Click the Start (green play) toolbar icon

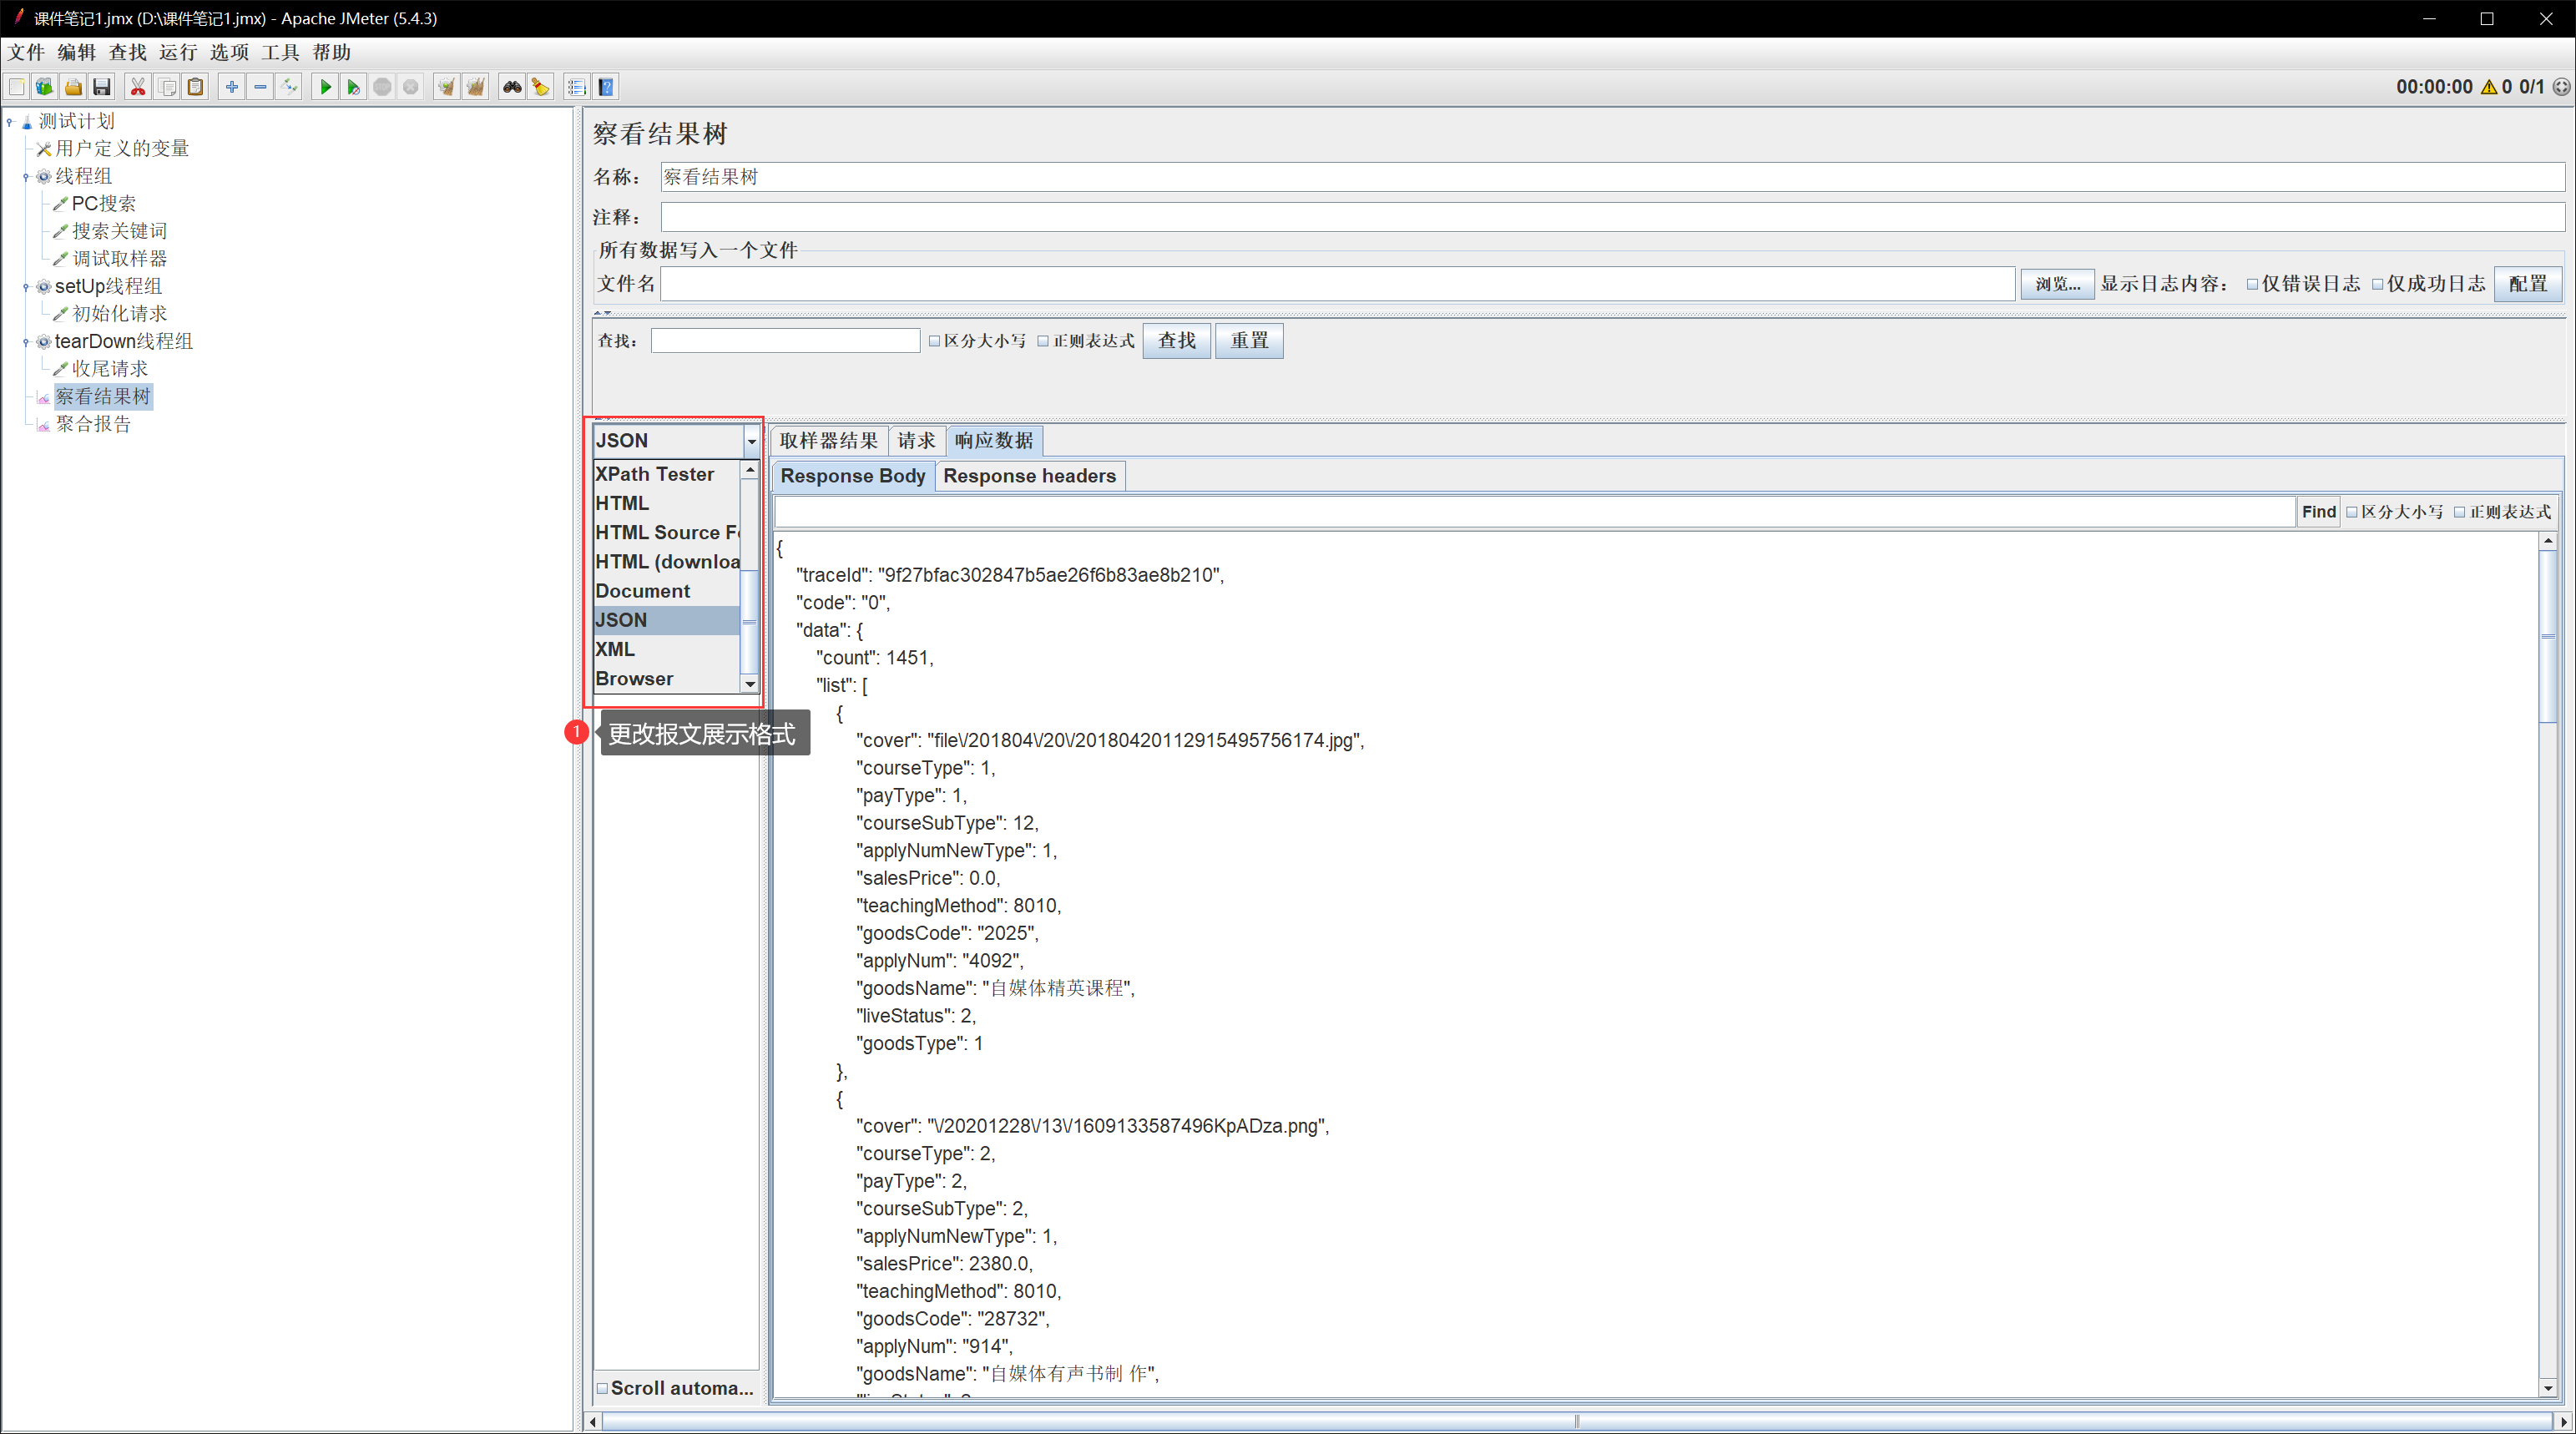point(325,87)
